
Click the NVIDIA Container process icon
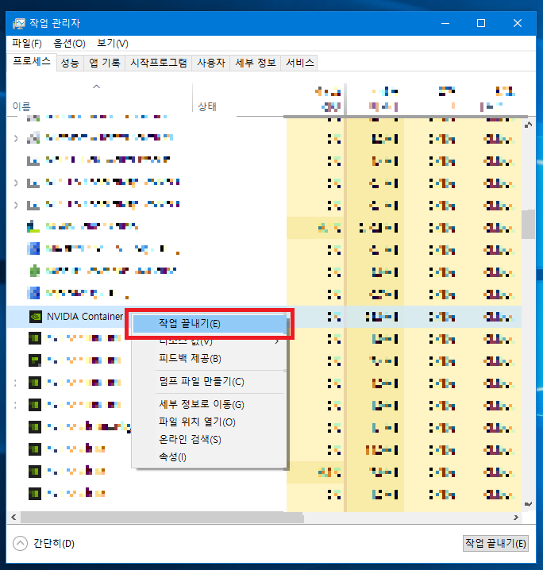(x=35, y=317)
